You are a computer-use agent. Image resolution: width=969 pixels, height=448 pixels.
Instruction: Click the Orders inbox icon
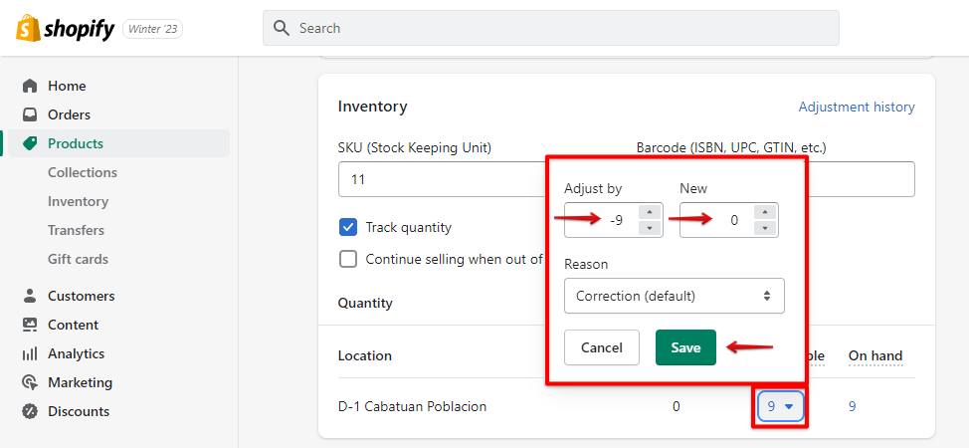click(30, 114)
